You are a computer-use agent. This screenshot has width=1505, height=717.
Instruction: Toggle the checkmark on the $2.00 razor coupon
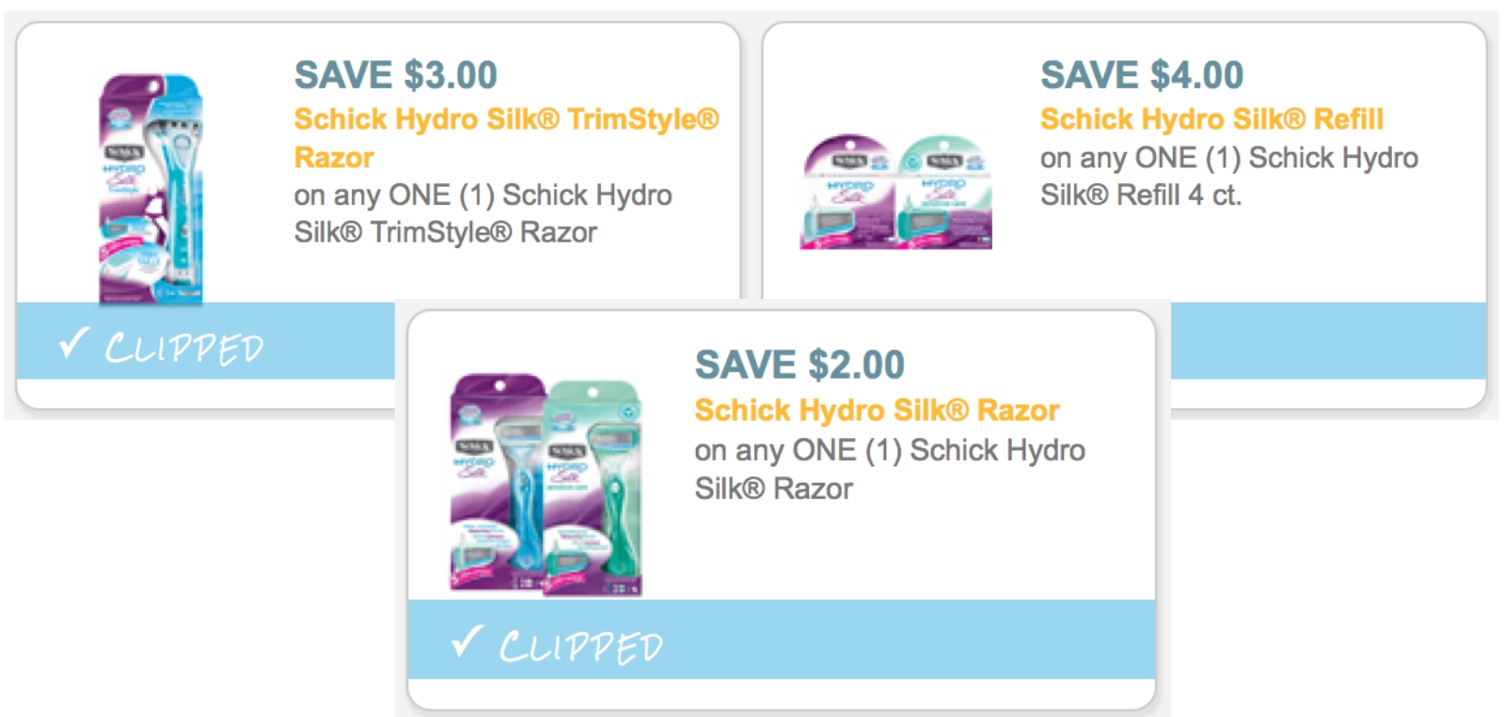click(467, 642)
